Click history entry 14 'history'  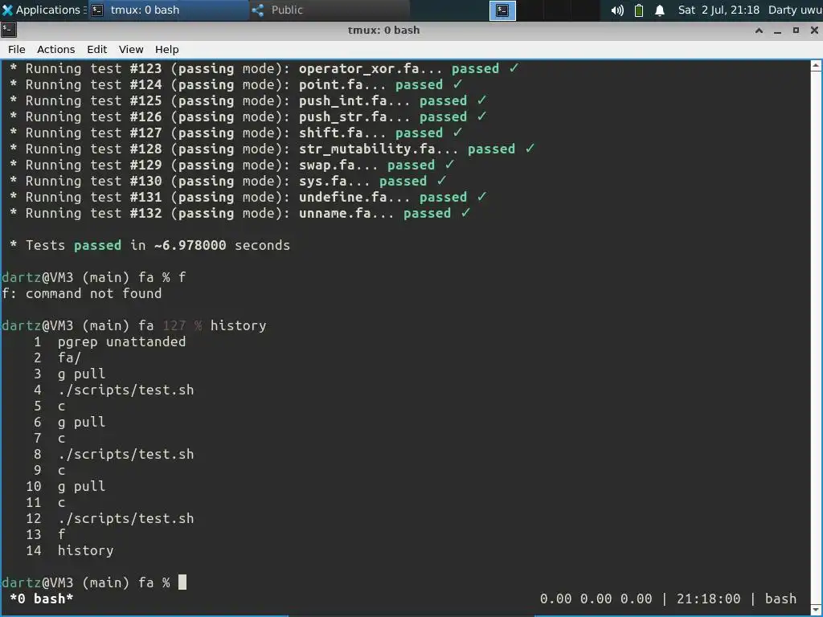(85, 550)
